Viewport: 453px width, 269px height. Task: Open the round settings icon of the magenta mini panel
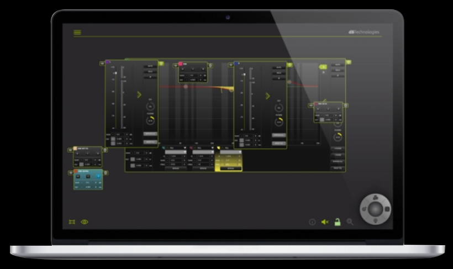[345, 106]
